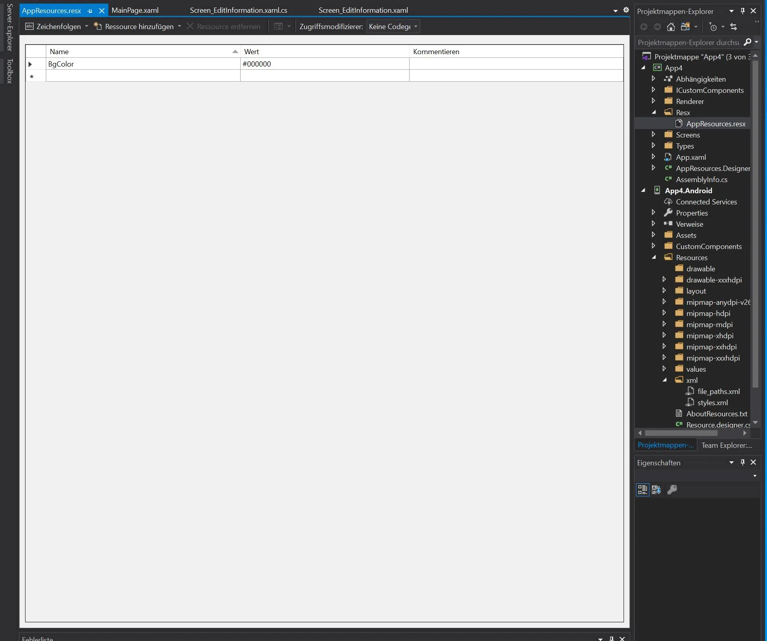Switch to the Team Explorer tab

click(726, 445)
